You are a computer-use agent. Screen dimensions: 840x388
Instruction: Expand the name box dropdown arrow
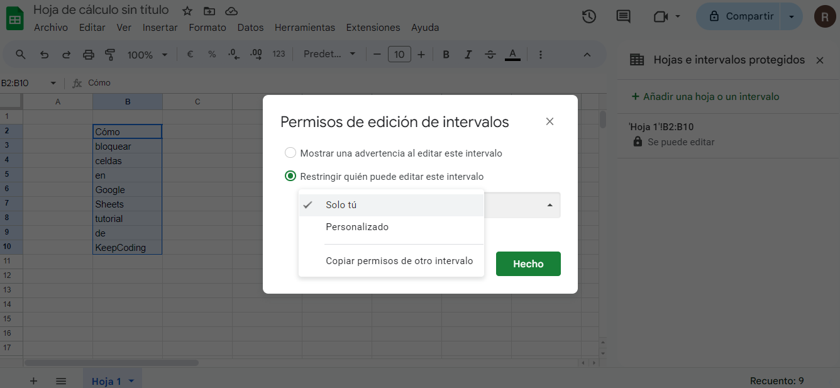[x=53, y=83]
